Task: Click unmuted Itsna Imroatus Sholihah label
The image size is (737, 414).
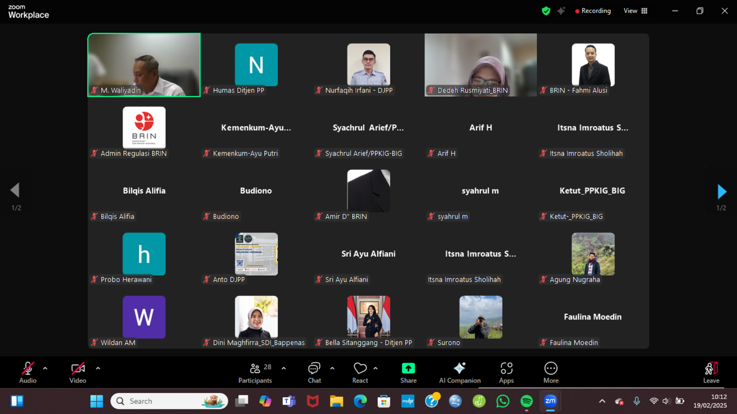Action: 464,279
